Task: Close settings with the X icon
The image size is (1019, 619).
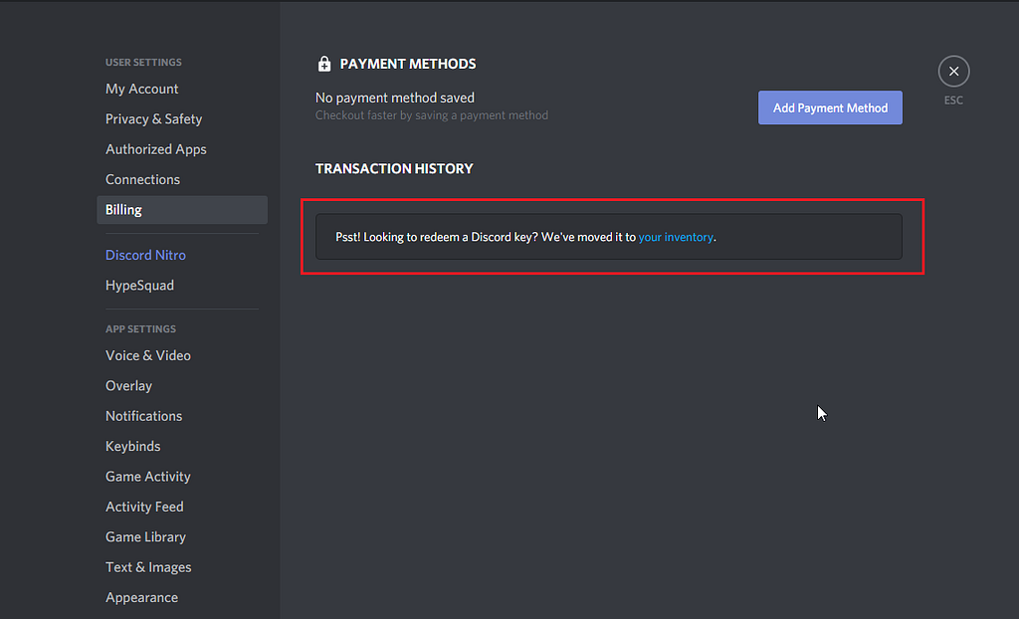Action: [x=953, y=72]
